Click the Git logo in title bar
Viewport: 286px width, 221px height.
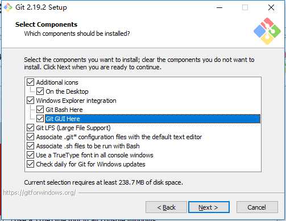pyautogui.click(x=8, y=7)
